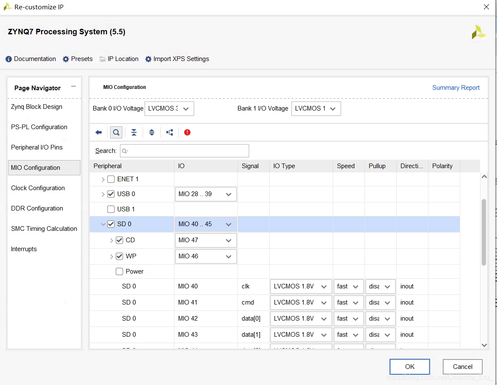This screenshot has height=385, width=497.
Task: Uncheck the WP checkbox
Action: [x=119, y=256]
